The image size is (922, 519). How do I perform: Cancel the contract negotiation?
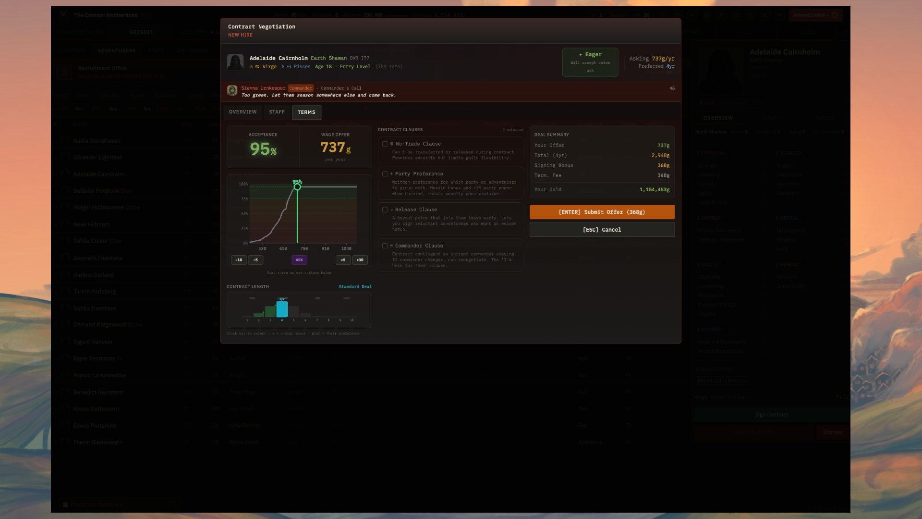coord(602,230)
